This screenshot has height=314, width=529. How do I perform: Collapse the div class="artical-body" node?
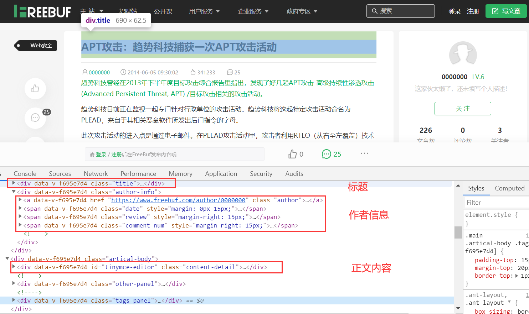coord(7,258)
